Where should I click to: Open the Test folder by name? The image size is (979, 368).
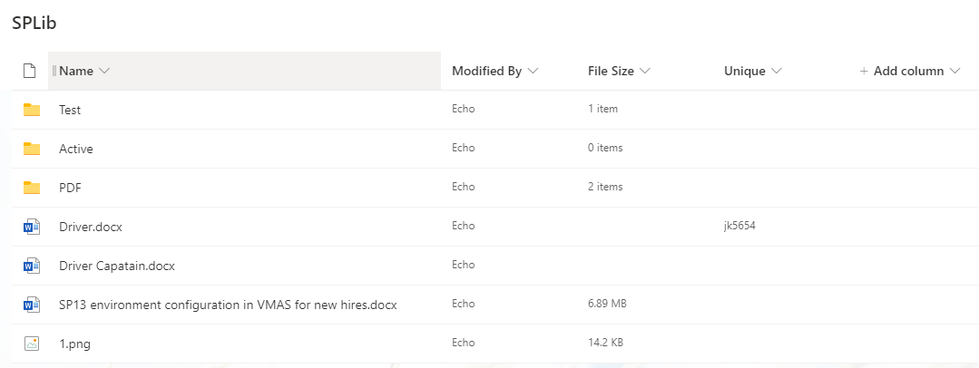click(x=70, y=110)
